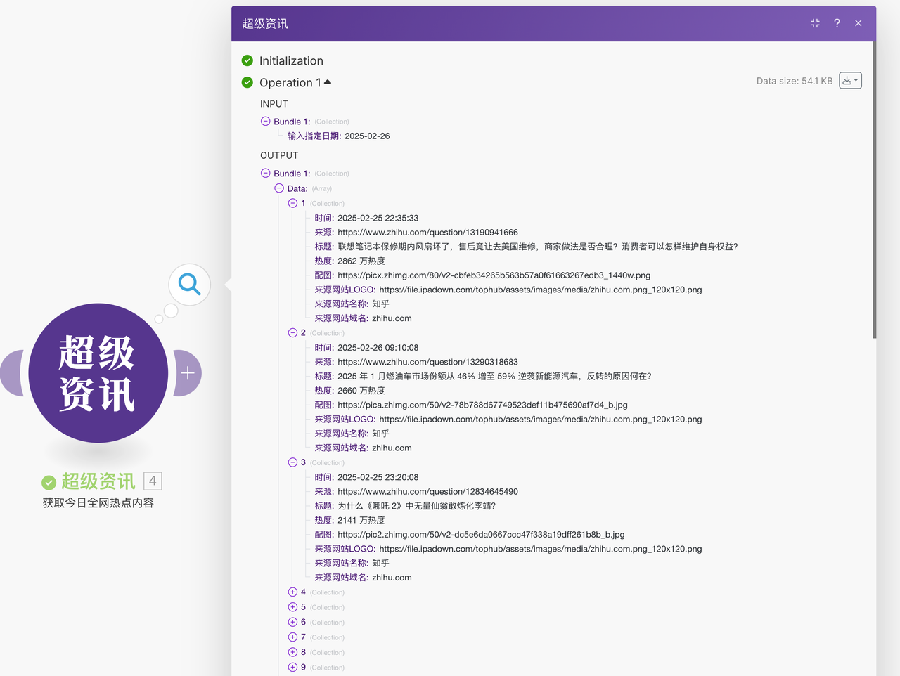
Task: Click the plus to add another module
Action: 188,373
